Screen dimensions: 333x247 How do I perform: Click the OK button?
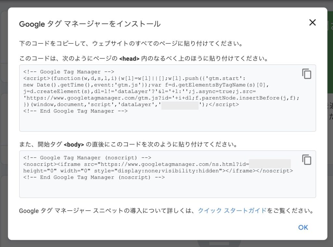point(303,227)
